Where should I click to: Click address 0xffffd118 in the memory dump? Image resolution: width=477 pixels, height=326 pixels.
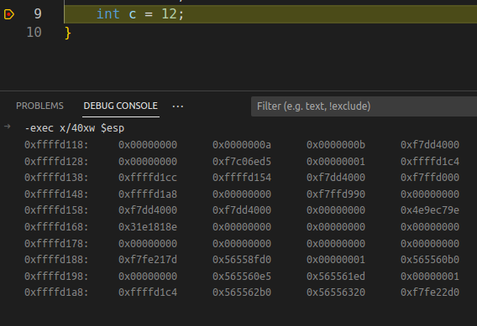point(56,145)
